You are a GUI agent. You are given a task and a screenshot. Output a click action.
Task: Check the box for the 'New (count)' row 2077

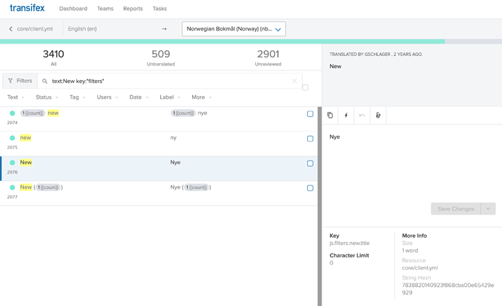(310, 188)
